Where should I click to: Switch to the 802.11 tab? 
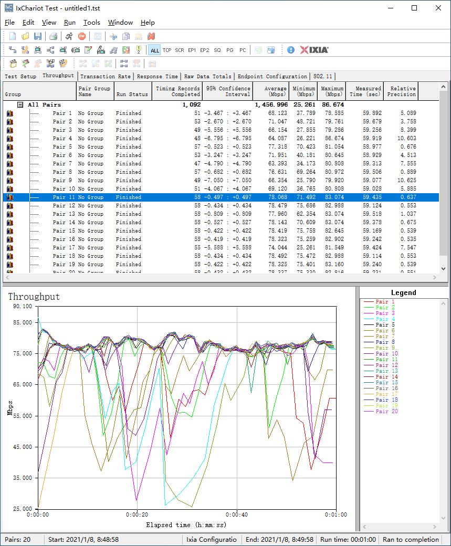[x=323, y=76]
